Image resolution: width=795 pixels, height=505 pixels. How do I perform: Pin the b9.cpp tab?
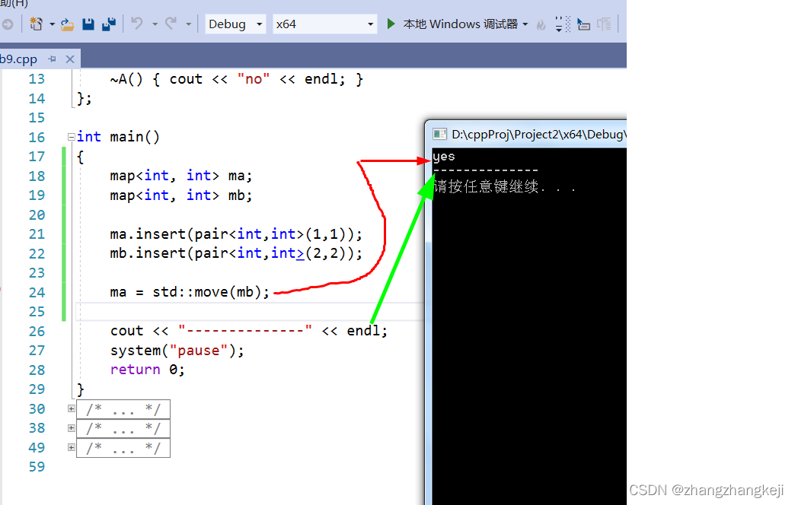[x=52, y=59]
